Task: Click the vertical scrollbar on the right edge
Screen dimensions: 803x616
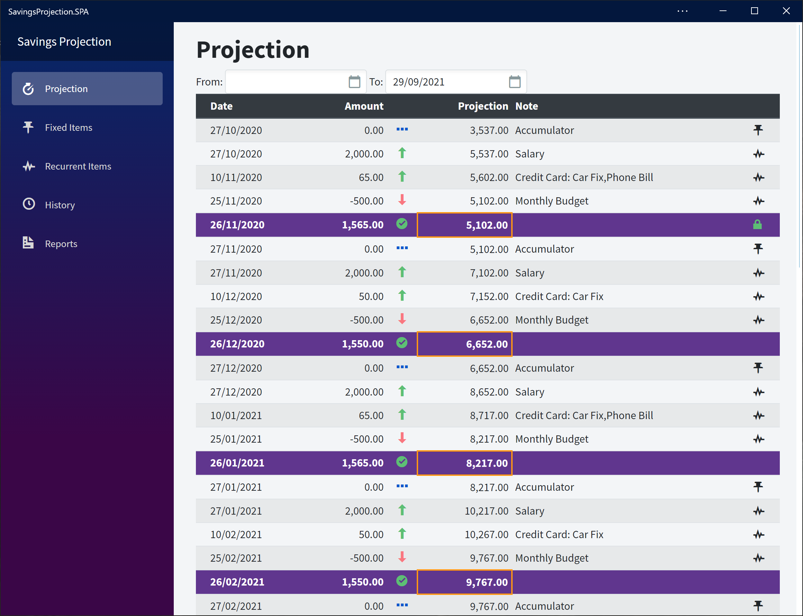Action: [799, 147]
